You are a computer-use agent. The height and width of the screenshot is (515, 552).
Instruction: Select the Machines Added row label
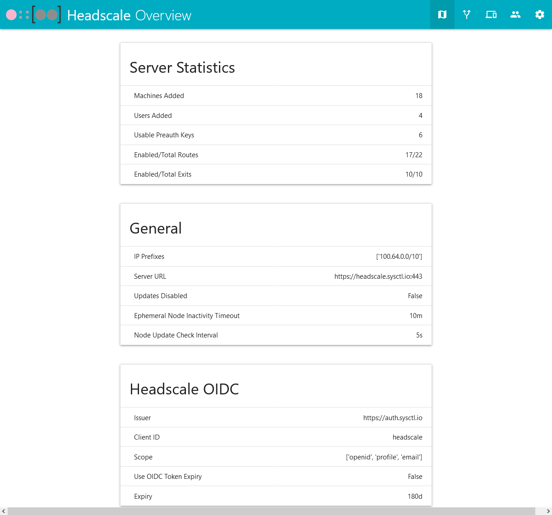click(x=159, y=96)
